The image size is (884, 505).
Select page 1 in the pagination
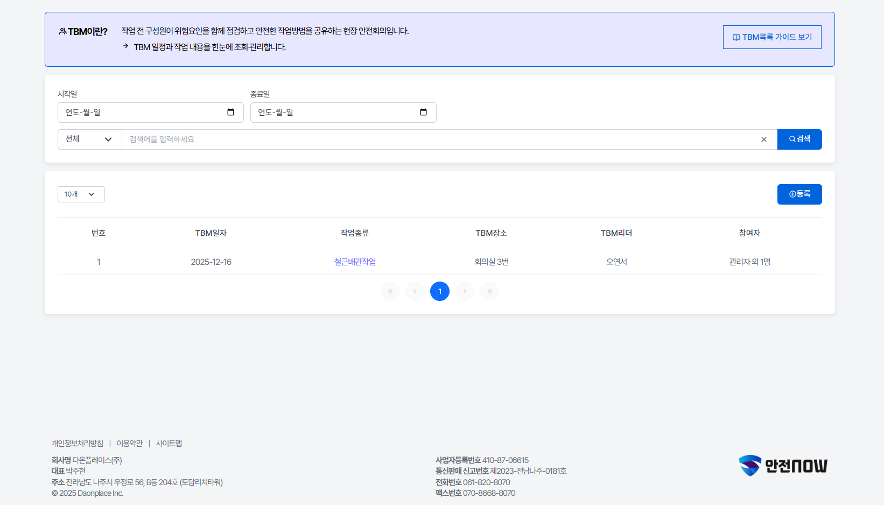click(x=440, y=291)
